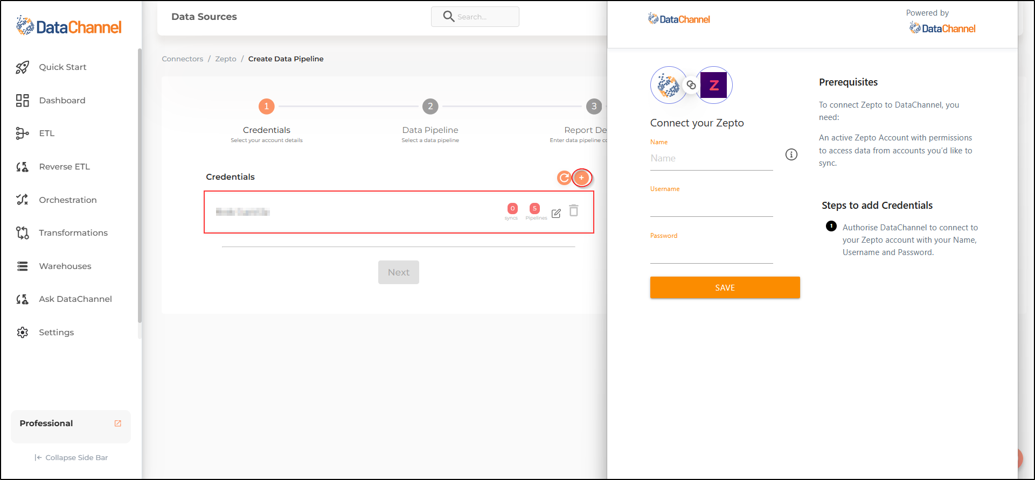Focus the Name input field
This screenshot has height=480, width=1035.
711,159
